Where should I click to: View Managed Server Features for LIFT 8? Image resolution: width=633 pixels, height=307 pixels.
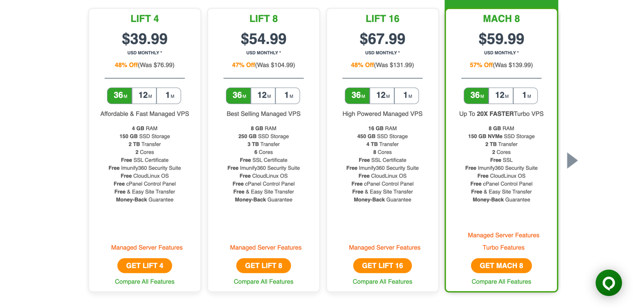point(266,247)
